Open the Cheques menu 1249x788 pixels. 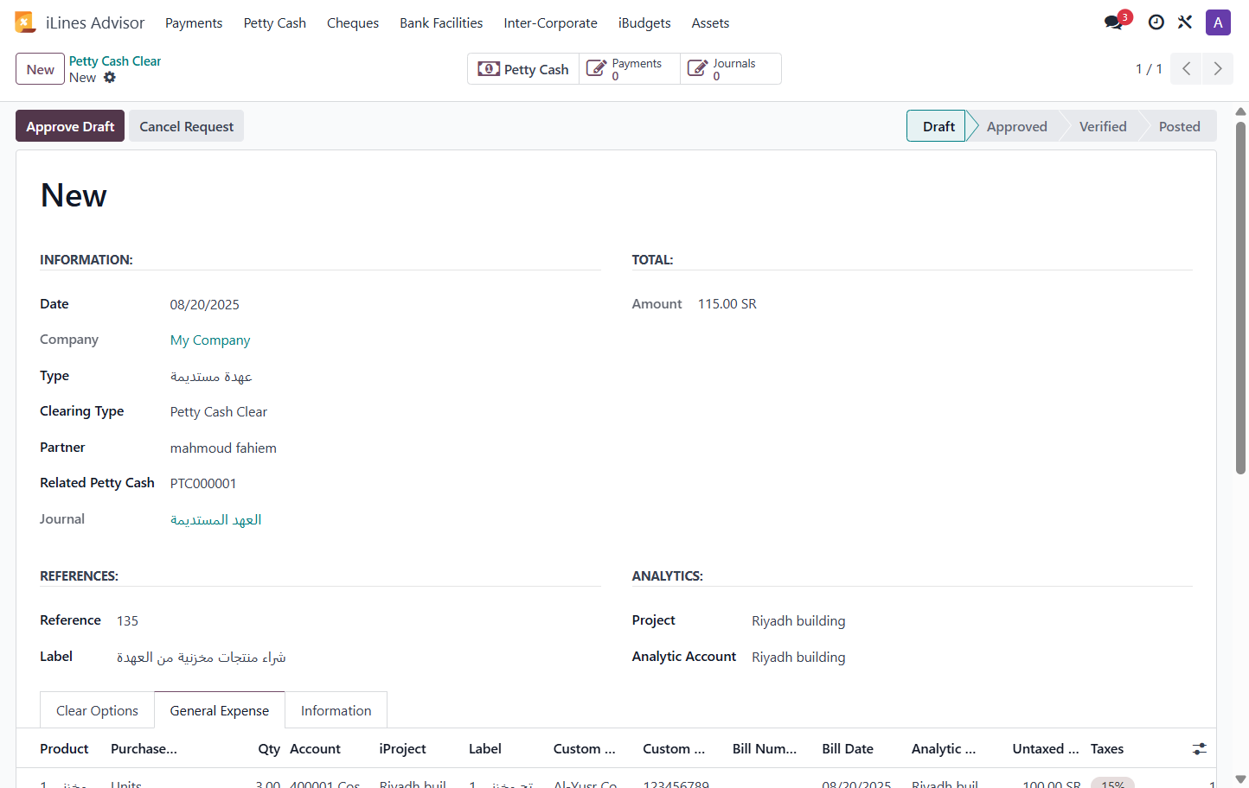coord(353,23)
